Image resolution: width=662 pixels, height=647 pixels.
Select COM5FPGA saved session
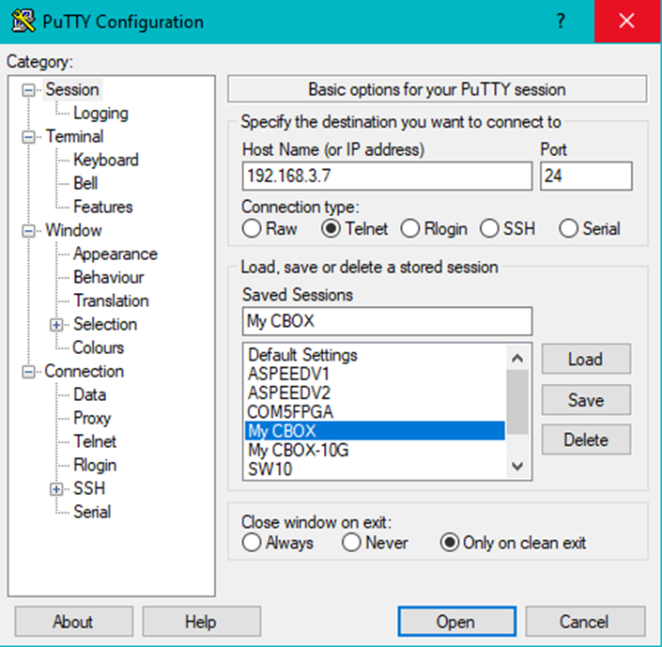click(x=375, y=411)
